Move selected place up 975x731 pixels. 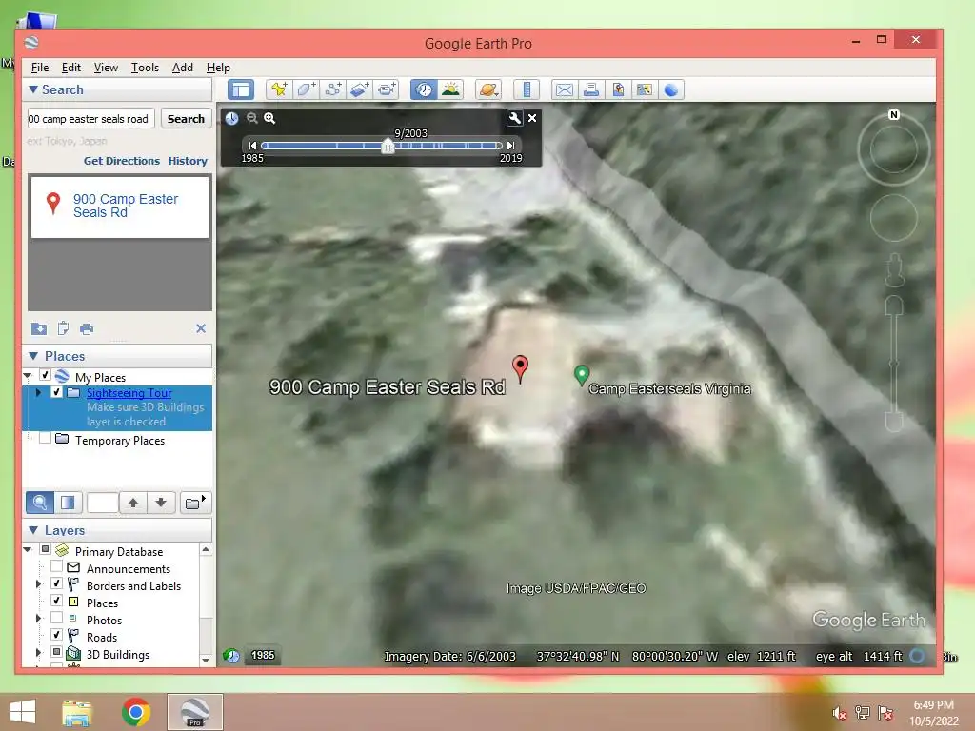(133, 503)
